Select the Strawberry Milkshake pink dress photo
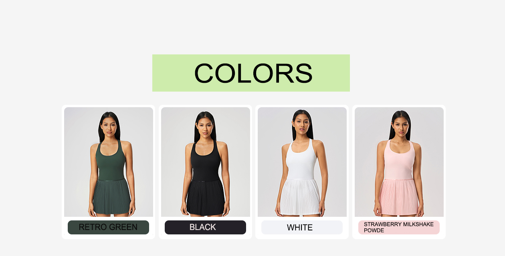The height and width of the screenshot is (256, 505). pyautogui.click(x=399, y=162)
